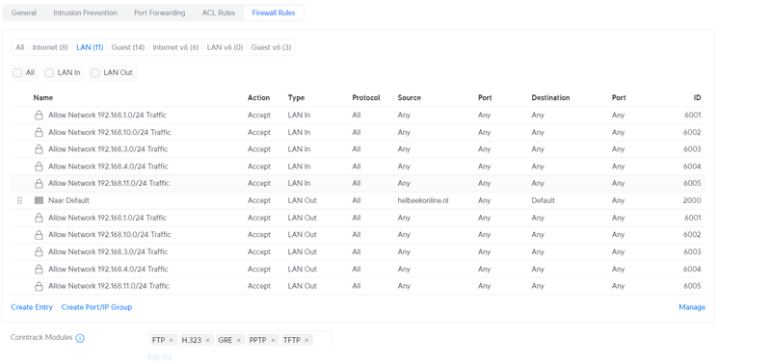Sort by the Source column header

409,98
